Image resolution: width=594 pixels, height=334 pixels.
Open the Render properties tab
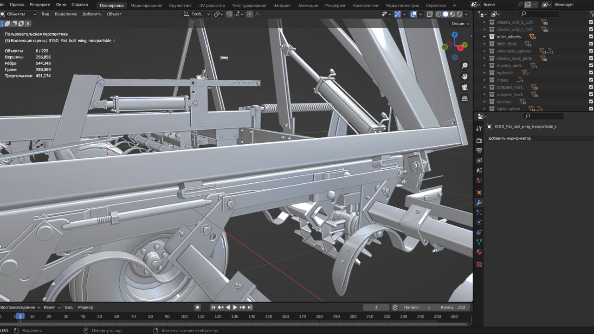coord(479,141)
